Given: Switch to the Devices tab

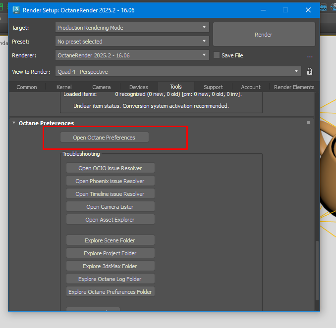Looking at the screenshot, I should (x=138, y=87).
